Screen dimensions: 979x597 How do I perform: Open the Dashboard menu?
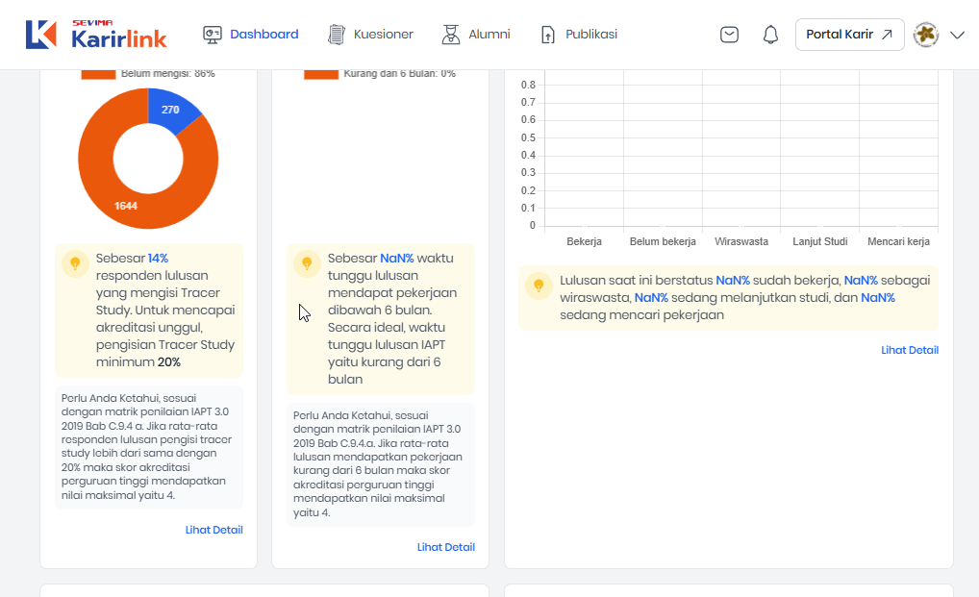tap(264, 35)
